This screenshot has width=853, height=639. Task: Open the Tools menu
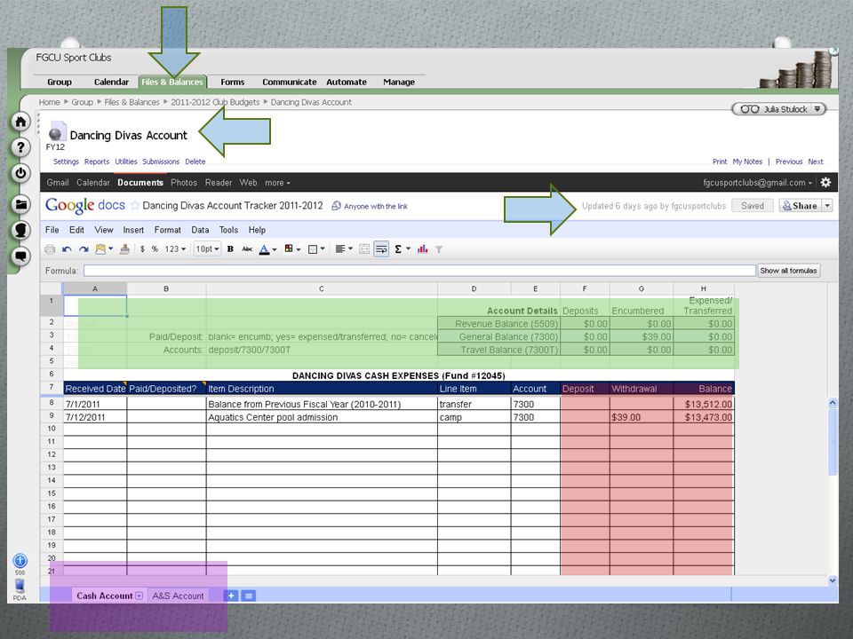tap(228, 230)
